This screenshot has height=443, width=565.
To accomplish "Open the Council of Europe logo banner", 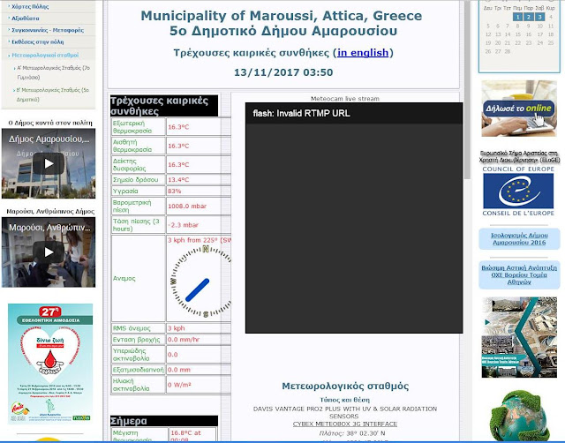I will pos(518,191).
